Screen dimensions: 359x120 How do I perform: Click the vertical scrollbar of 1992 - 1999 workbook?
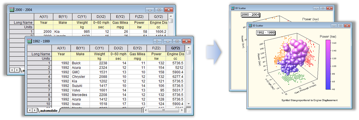point(188,79)
